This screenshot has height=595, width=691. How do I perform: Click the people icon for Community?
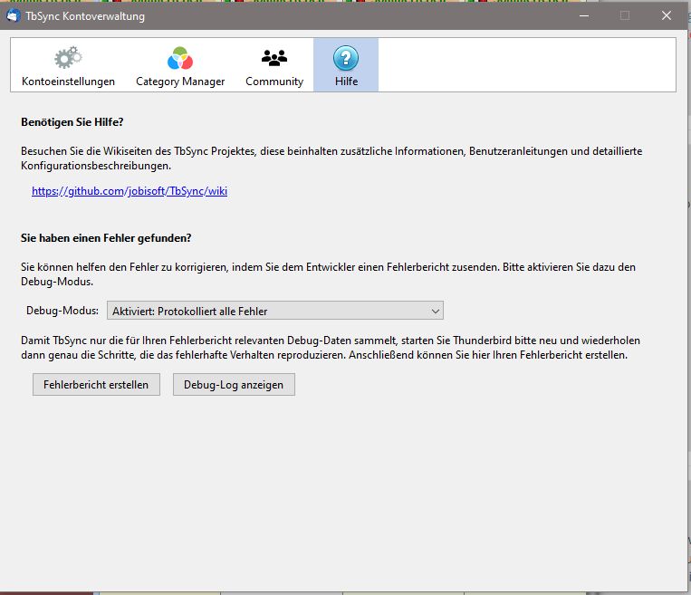pos(274,59)
